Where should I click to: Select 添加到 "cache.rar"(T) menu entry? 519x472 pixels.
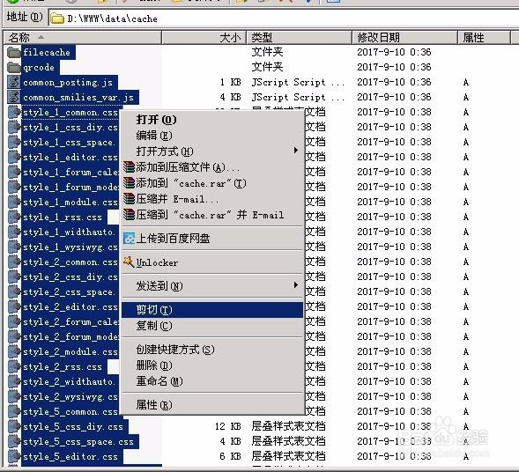212,183
